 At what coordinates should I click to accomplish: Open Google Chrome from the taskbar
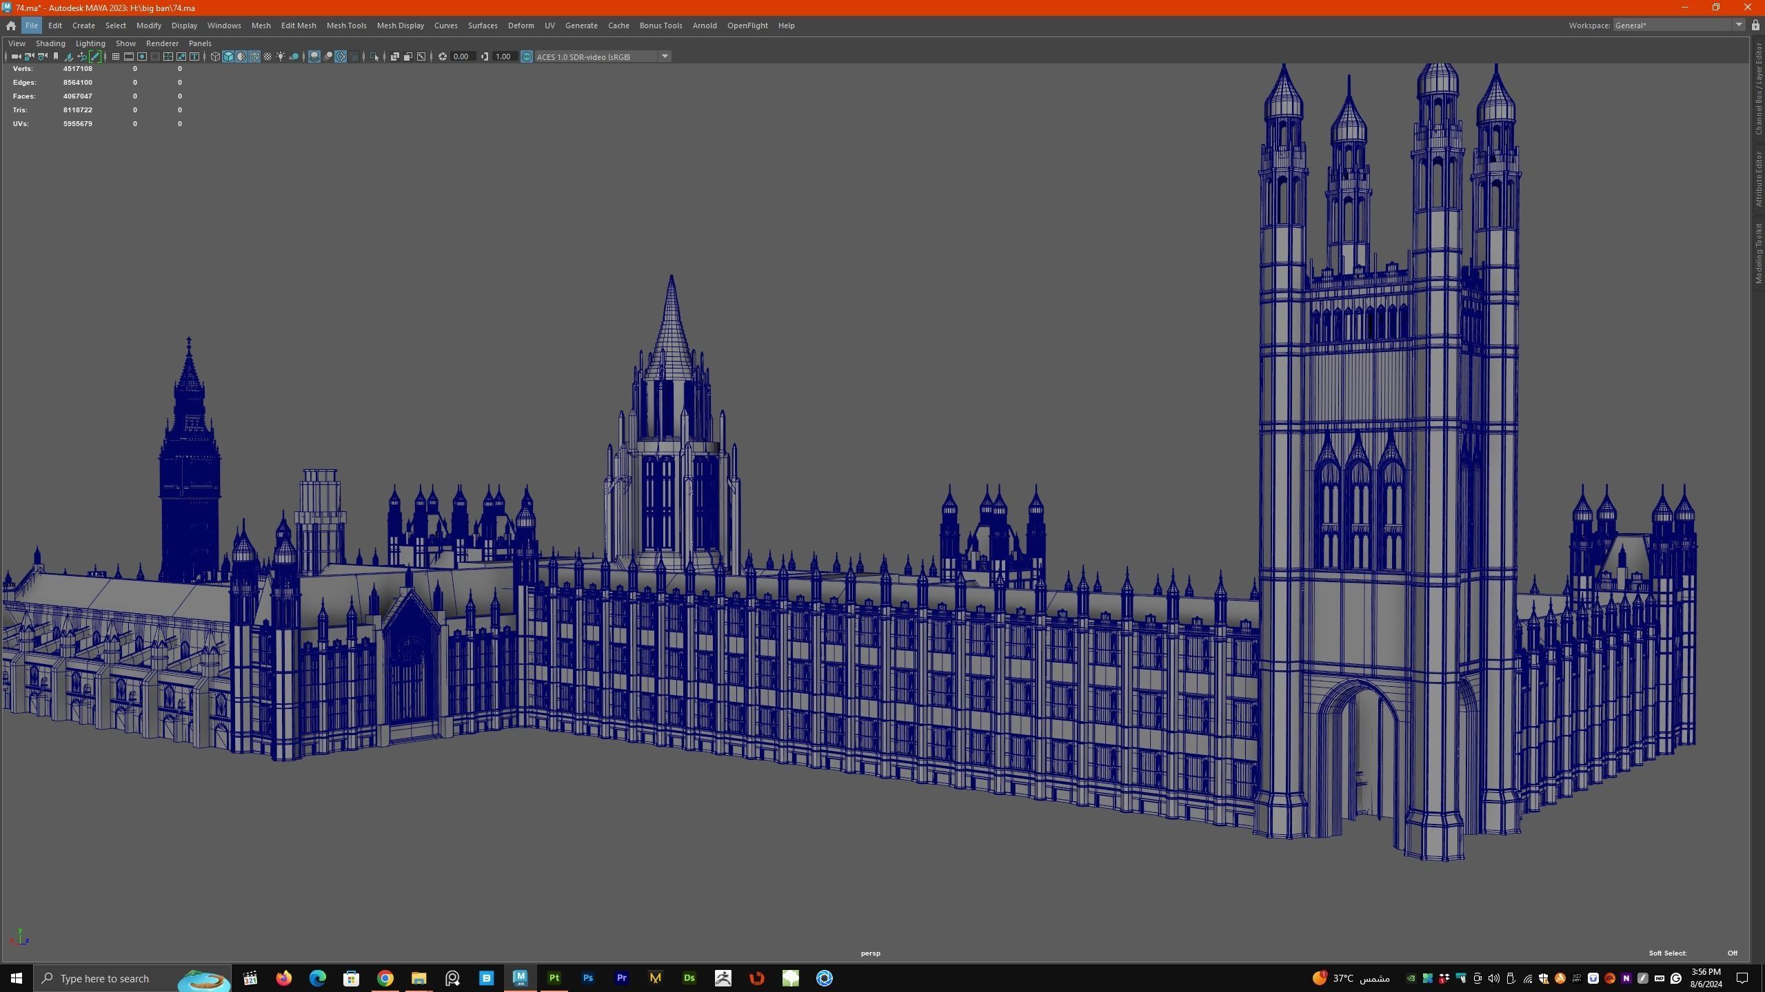point(385,978)
